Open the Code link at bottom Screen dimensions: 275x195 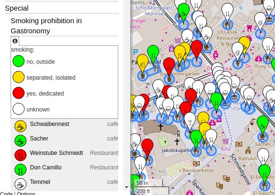6,194
